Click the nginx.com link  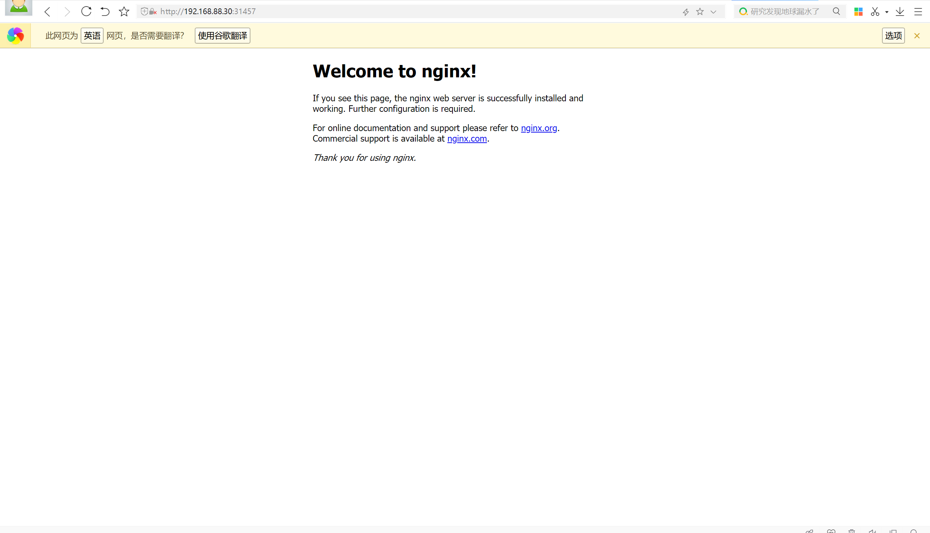coord(467,139)
